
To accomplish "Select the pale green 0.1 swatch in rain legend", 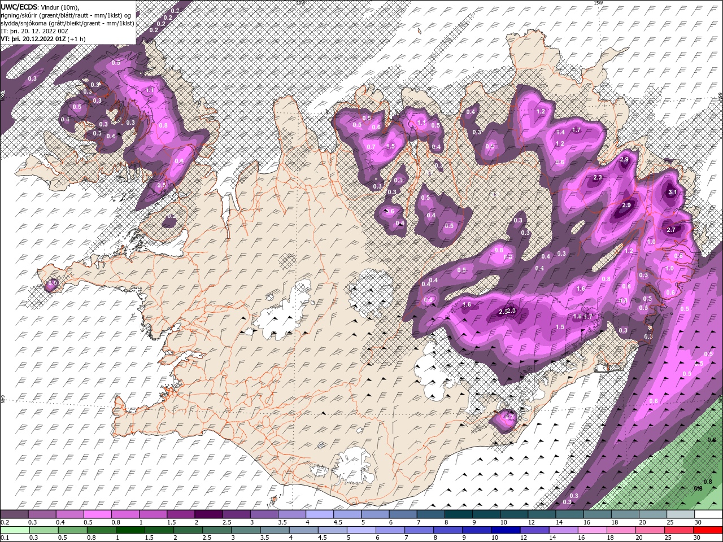I will 15,530.
